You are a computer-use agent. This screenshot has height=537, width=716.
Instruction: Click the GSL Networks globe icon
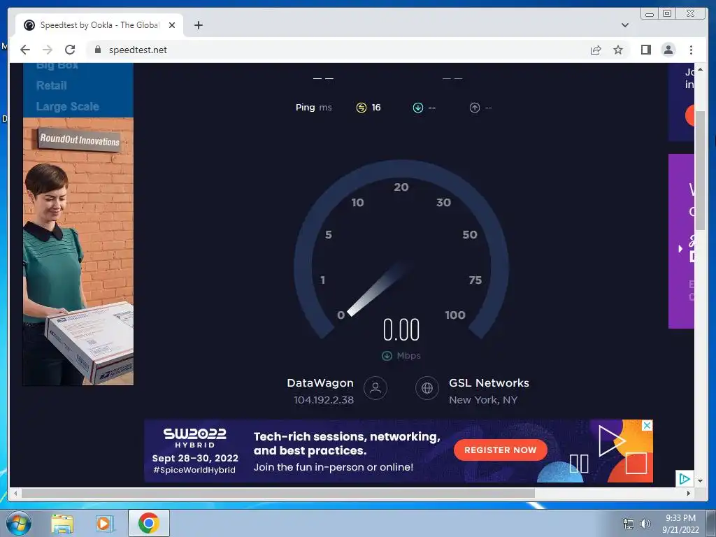pos(427,388)
